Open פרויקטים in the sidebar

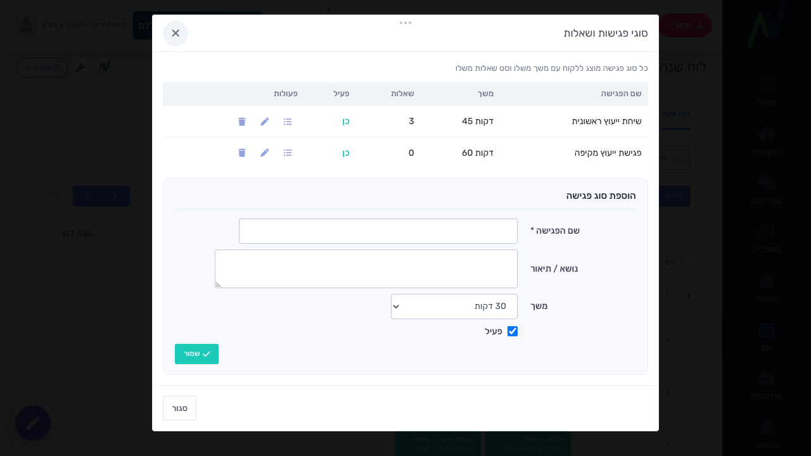(x=767, y=386)
